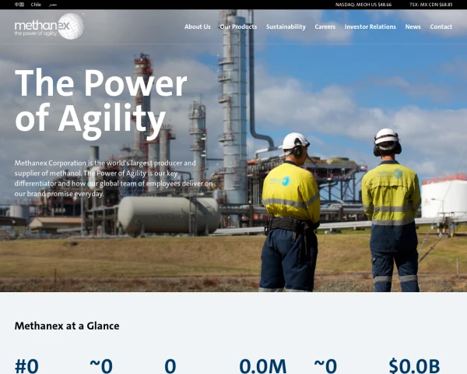
Task: Click the Methanex Corporation intro paragraph
Action: [x=114, y=178]
